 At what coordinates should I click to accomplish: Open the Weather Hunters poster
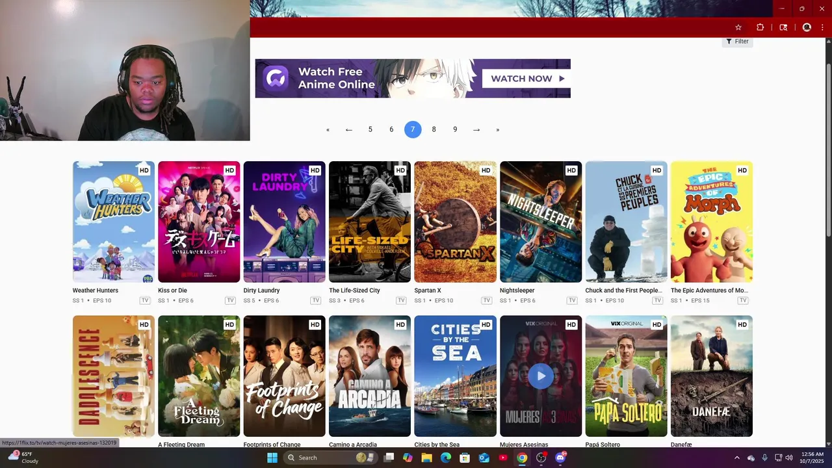click(x=114, y=222)
